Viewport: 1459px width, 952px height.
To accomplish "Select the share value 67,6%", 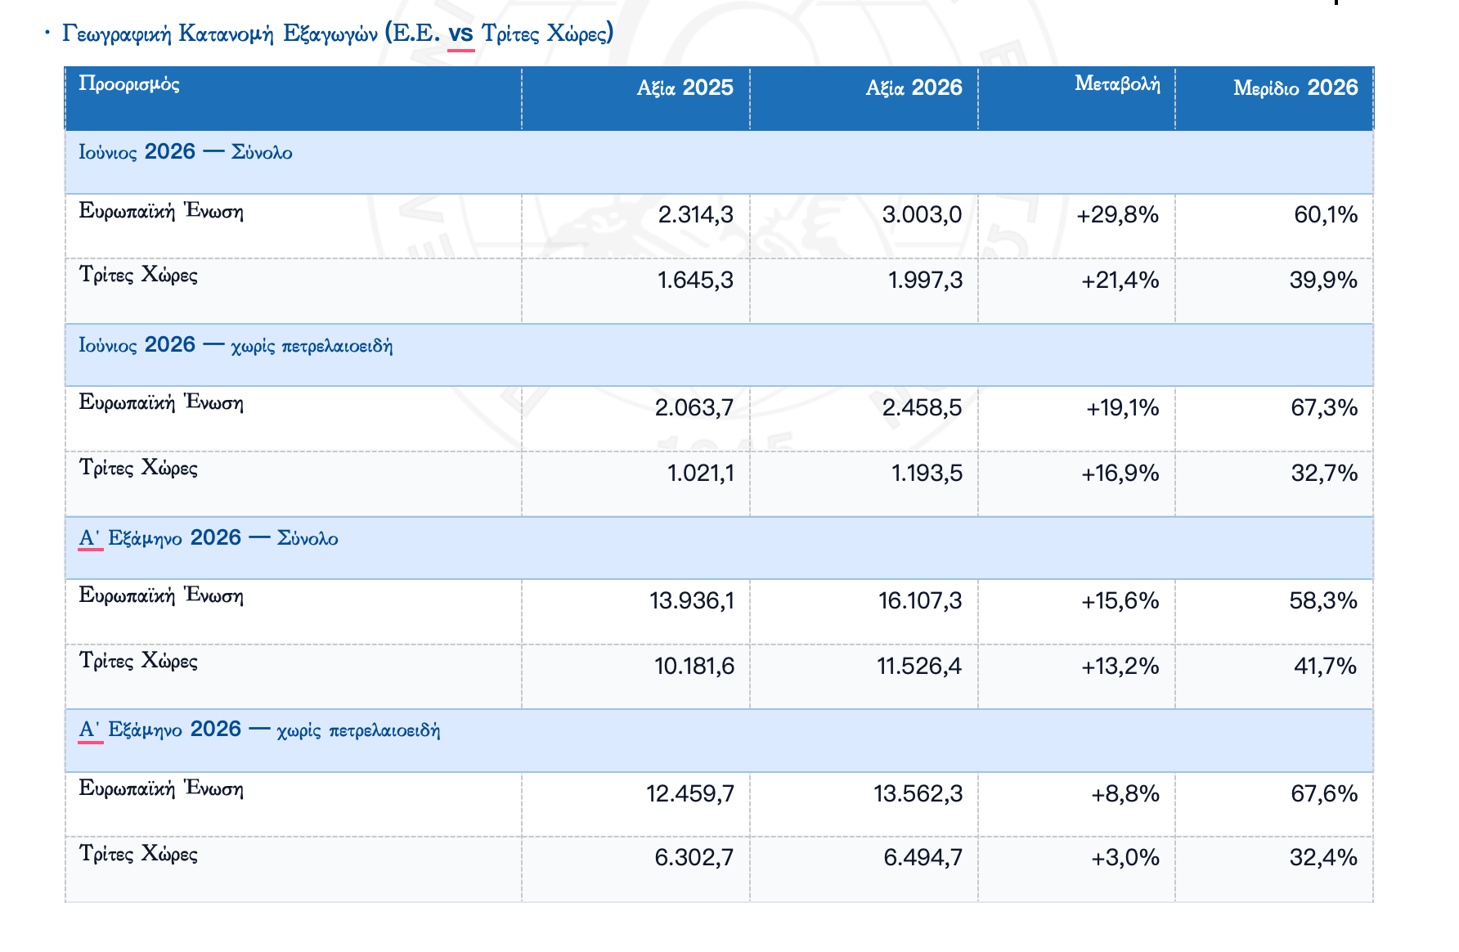I will pyautogui.click(x=1325, y=793).
